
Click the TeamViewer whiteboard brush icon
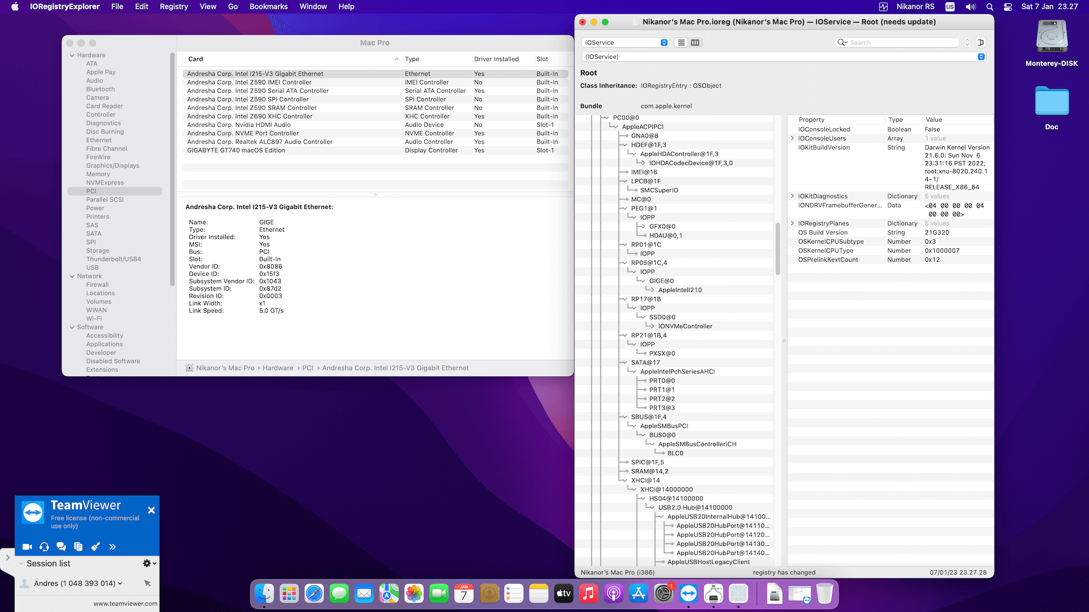[95, 547]
